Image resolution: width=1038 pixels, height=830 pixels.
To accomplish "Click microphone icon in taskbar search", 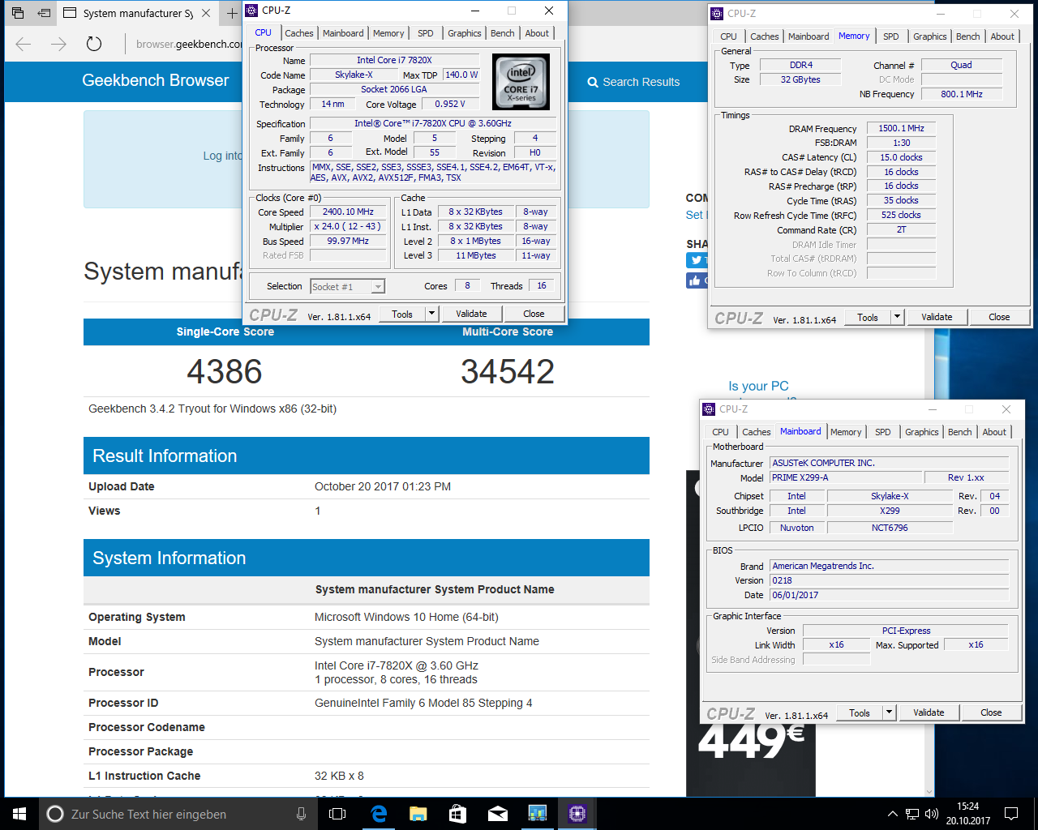I will 301,814.
